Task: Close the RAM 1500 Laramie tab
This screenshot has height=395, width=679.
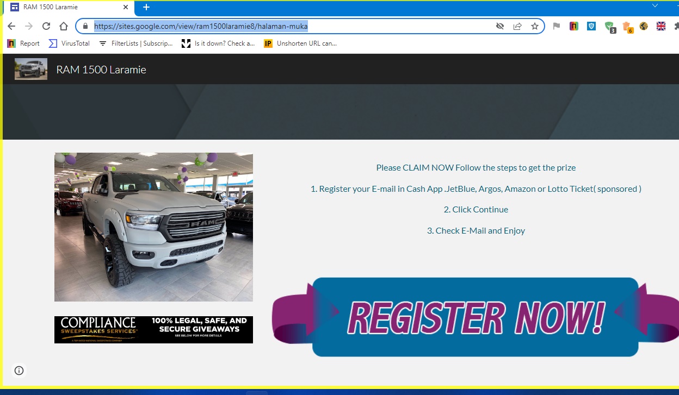Action: [126, 7]
